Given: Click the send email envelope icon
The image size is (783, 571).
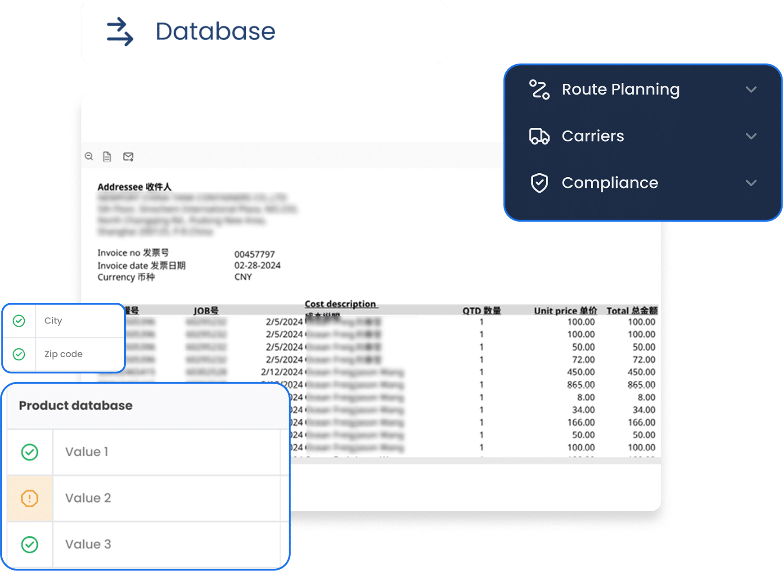Looking at the screenshot, I should (128, 157).
